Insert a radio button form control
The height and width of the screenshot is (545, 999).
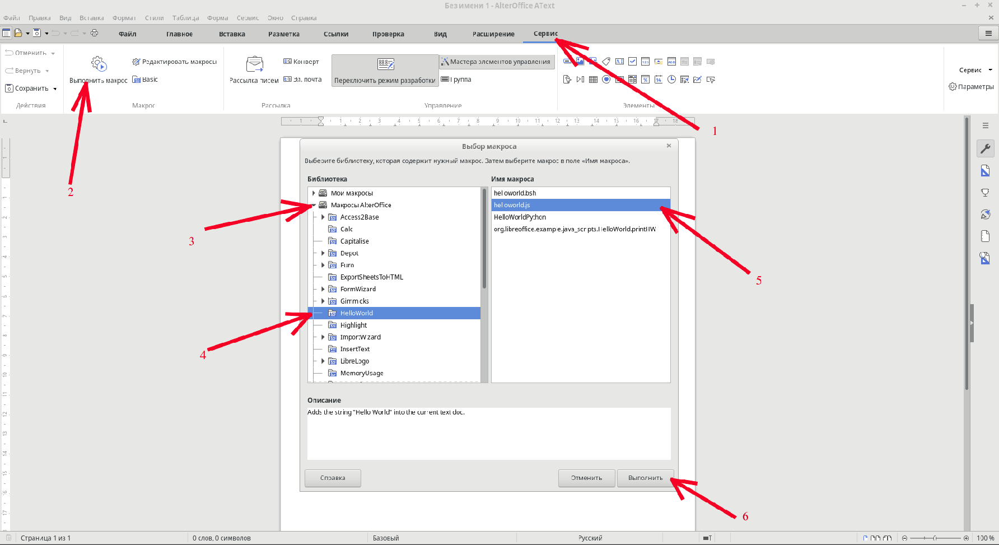click(606, 80)
